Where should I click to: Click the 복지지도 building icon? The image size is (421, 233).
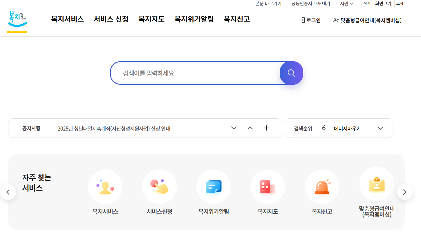(268, 187)
